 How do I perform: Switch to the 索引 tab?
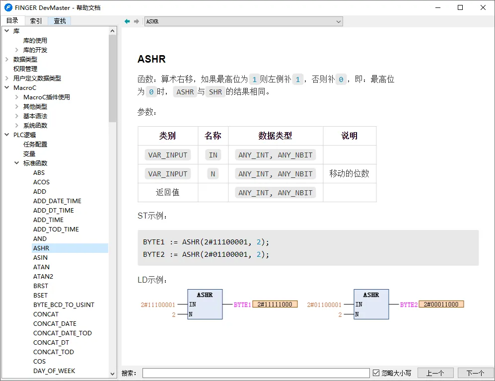36,21
